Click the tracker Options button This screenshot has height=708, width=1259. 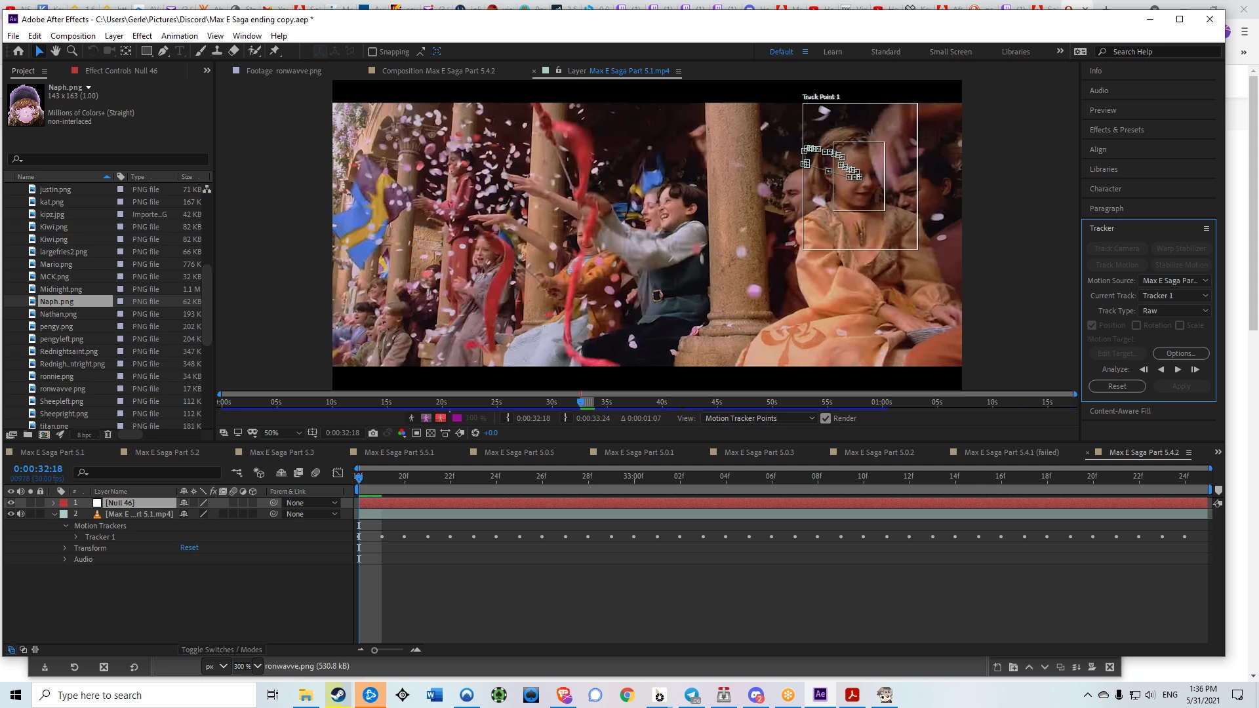pyautogui.click(x=1180, y=353)
